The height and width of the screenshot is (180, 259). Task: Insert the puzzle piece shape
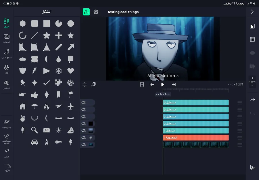coord(59,83)
